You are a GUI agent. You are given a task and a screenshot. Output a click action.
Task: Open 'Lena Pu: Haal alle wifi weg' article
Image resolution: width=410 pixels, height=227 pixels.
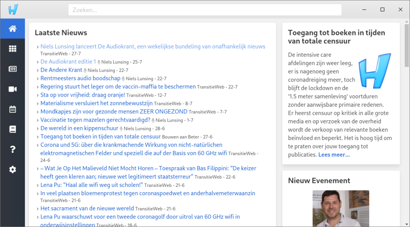(x=91, y=185)
